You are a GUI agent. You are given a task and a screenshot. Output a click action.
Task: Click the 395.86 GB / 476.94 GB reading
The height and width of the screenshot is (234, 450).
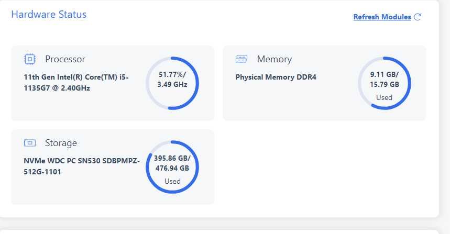click(172, 163)
